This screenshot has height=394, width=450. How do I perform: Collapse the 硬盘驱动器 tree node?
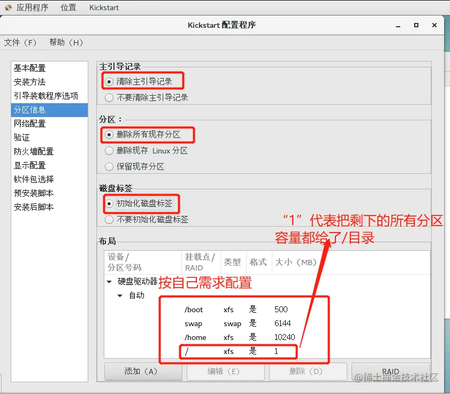click(109, 282)
